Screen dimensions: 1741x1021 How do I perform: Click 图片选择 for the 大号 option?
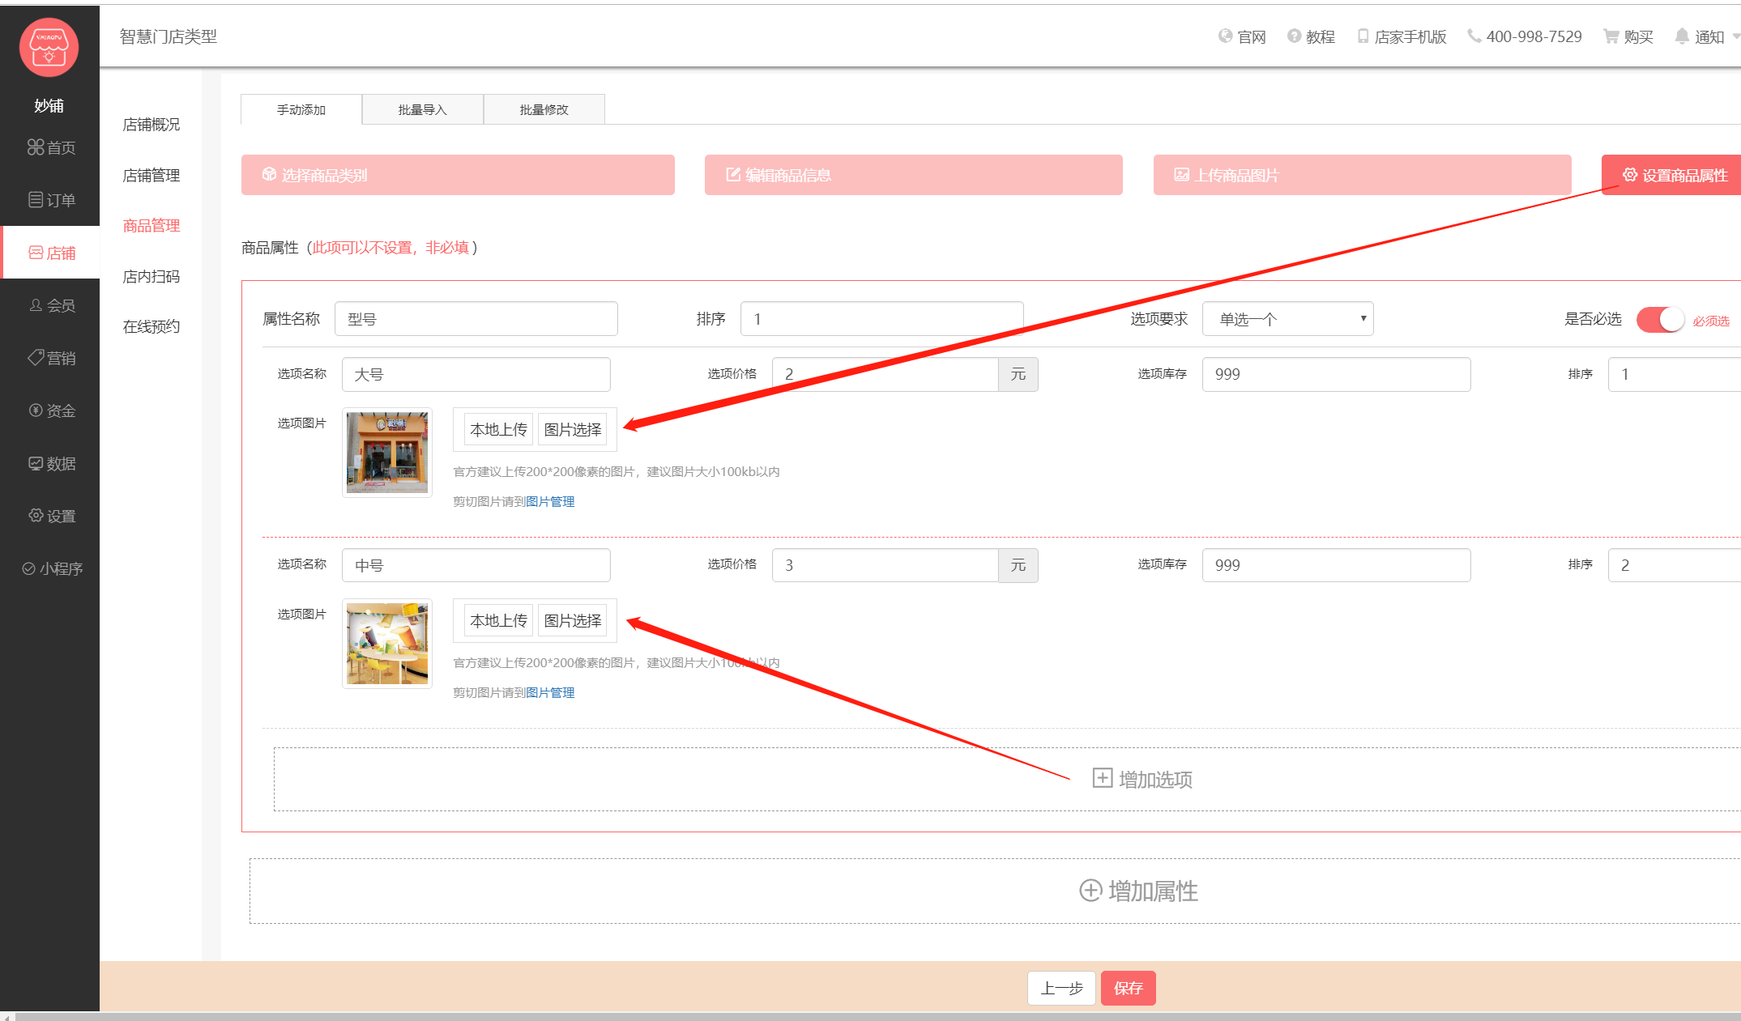(572, 429)
